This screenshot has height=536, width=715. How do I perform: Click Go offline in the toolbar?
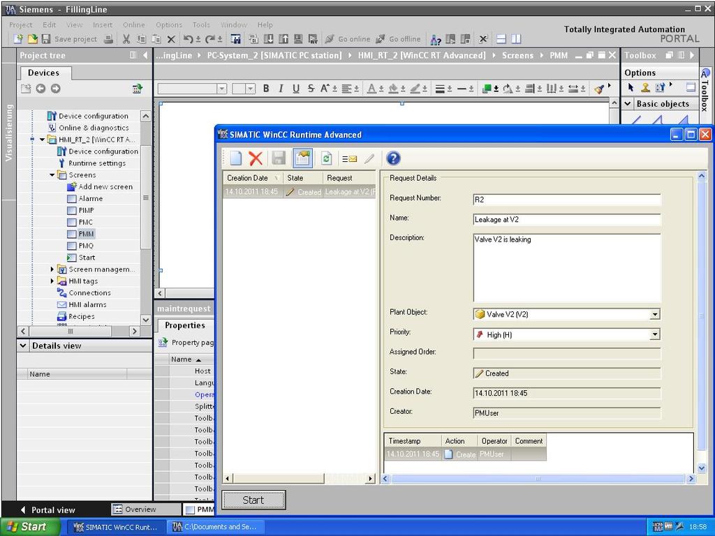[398, 39]
